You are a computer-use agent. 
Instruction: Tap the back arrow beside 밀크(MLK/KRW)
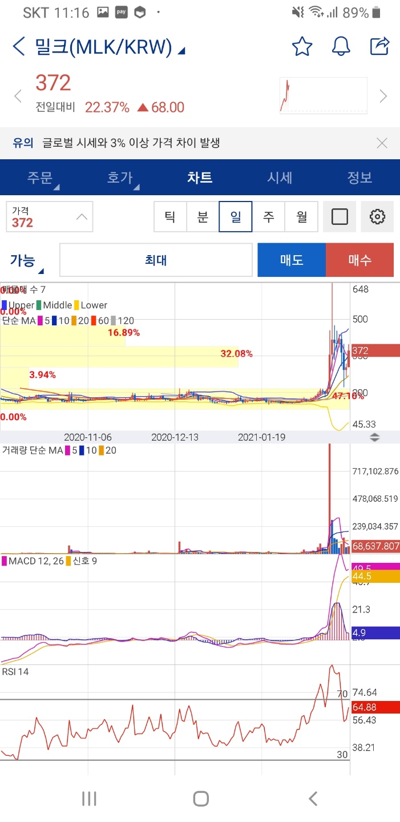[19, 46]
